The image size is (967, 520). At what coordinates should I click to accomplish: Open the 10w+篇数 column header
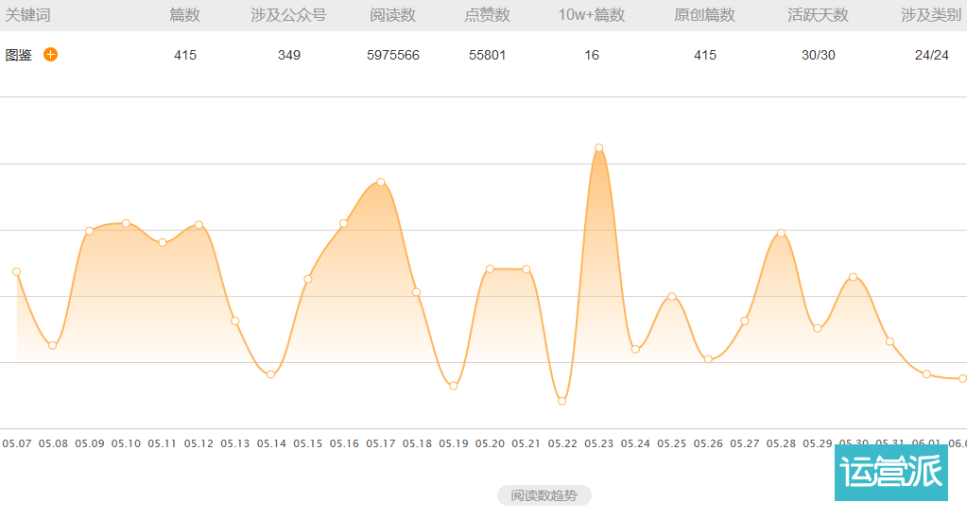[592, 15]
